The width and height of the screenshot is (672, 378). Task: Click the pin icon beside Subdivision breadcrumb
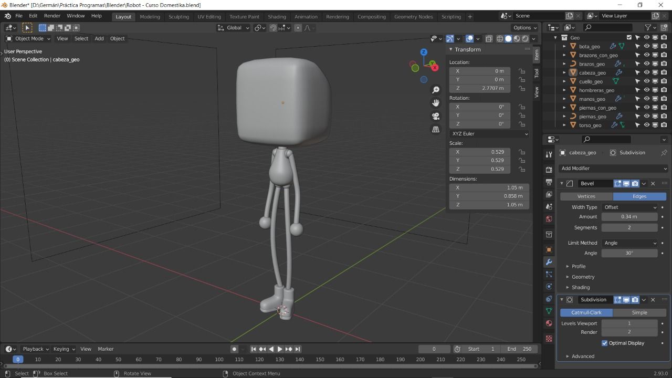click(x=664, y=153)
